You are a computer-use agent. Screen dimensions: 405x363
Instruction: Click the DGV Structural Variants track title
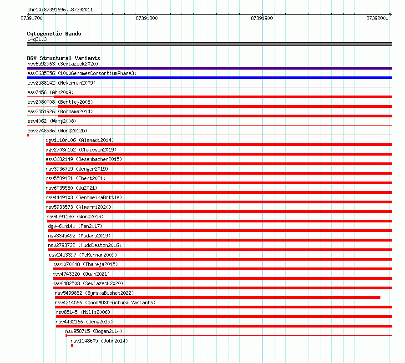pos(64,58)
